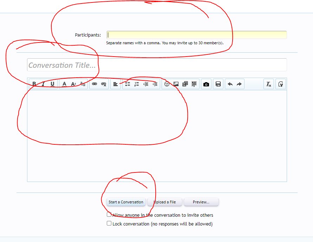Viewport: 313px width, 242px height.
Task: Redo the last edit
Action: (239, 84)
